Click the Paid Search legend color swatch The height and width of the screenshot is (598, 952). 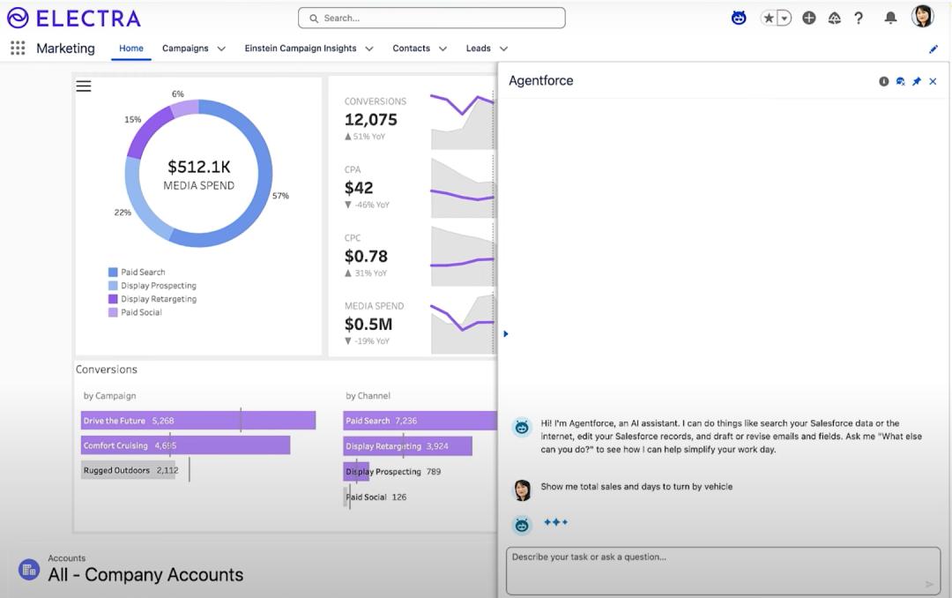[113, 273]
